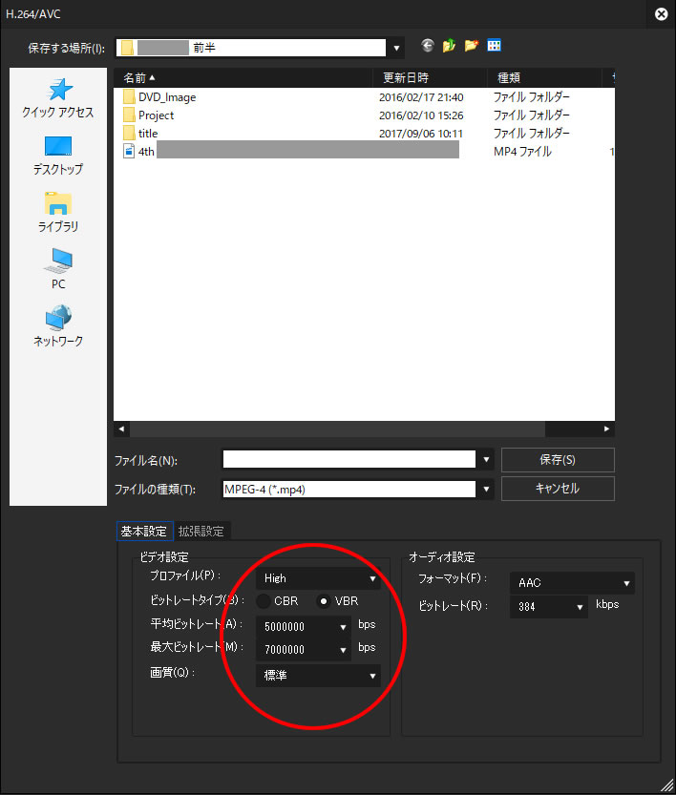The height and width of the screenshot is (795, 676).
Task: Click the create new folder icon
Action: [x=472, y=46]
